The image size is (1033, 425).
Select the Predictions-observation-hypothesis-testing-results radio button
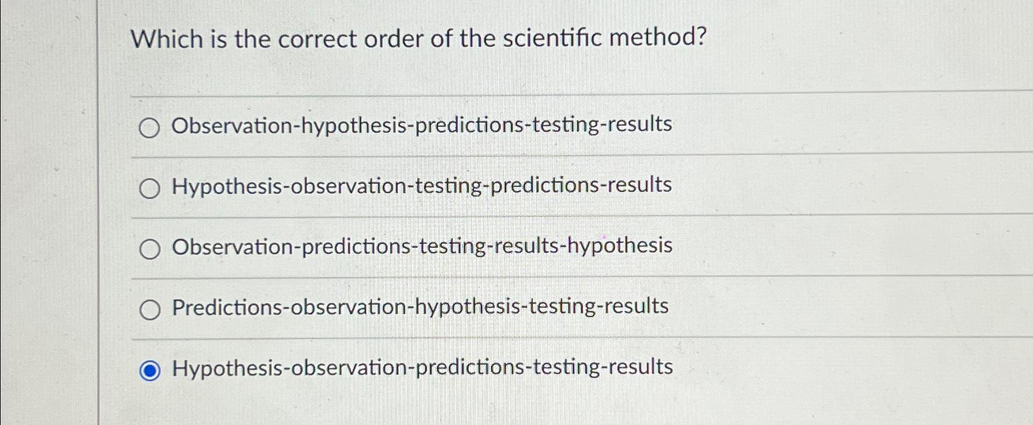pyautogui.click(x=149, y=309)
